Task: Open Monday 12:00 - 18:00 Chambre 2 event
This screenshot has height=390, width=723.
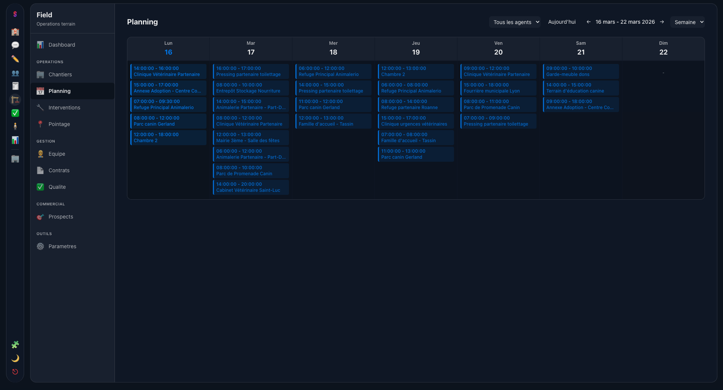Action: tap(168, 138)
